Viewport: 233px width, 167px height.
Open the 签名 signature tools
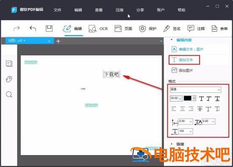coord(172,28)
